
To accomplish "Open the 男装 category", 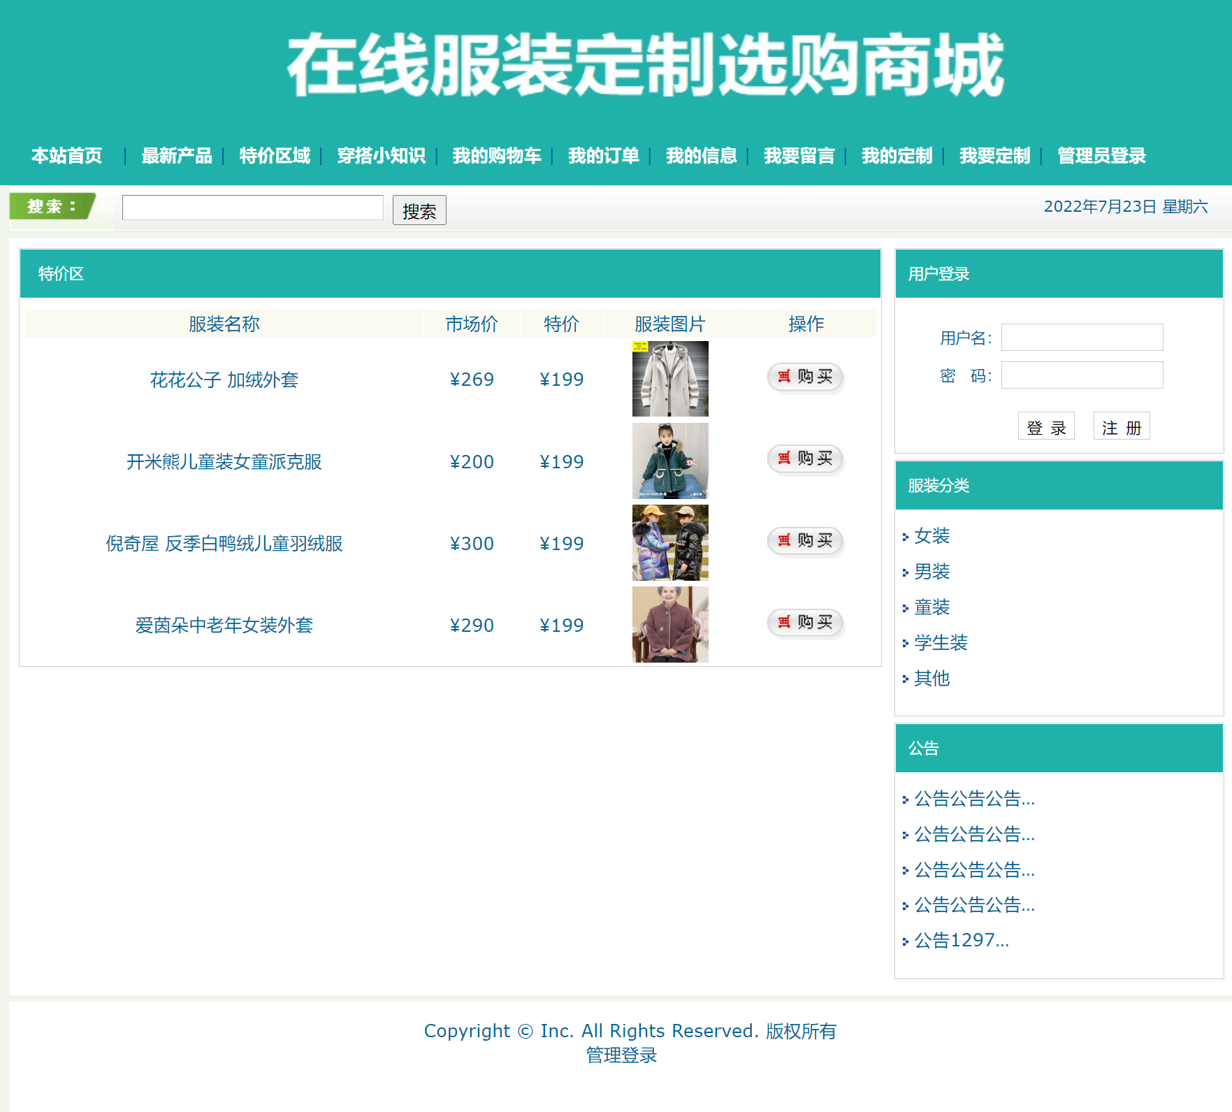I will point(932,572).
